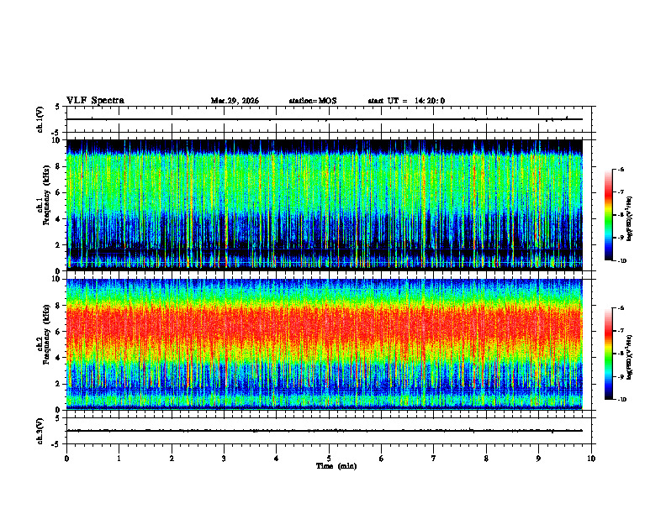
Task: Click the ch.1 color bar log(PSD) label
Action: (630, 218)
